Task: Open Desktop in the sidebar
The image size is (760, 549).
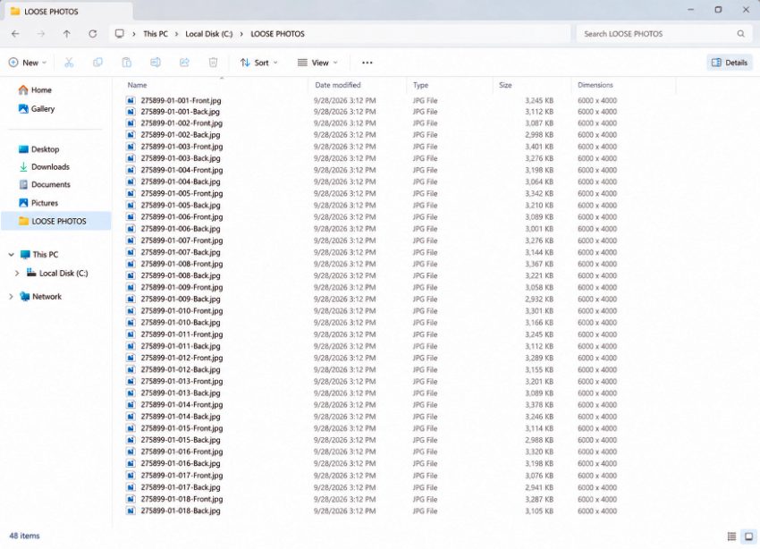Action: click(x=38, y=149)
